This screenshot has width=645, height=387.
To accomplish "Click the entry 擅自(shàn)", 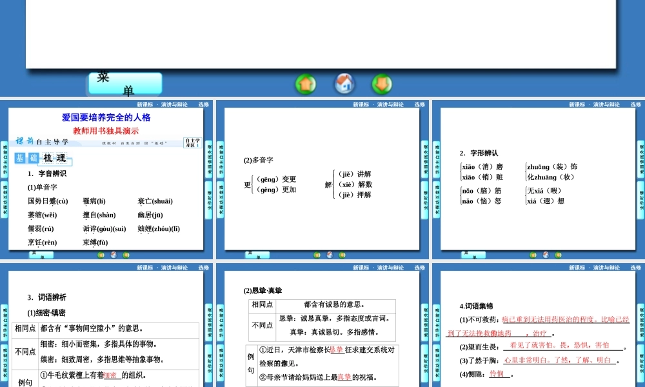I will click(99, 215).
